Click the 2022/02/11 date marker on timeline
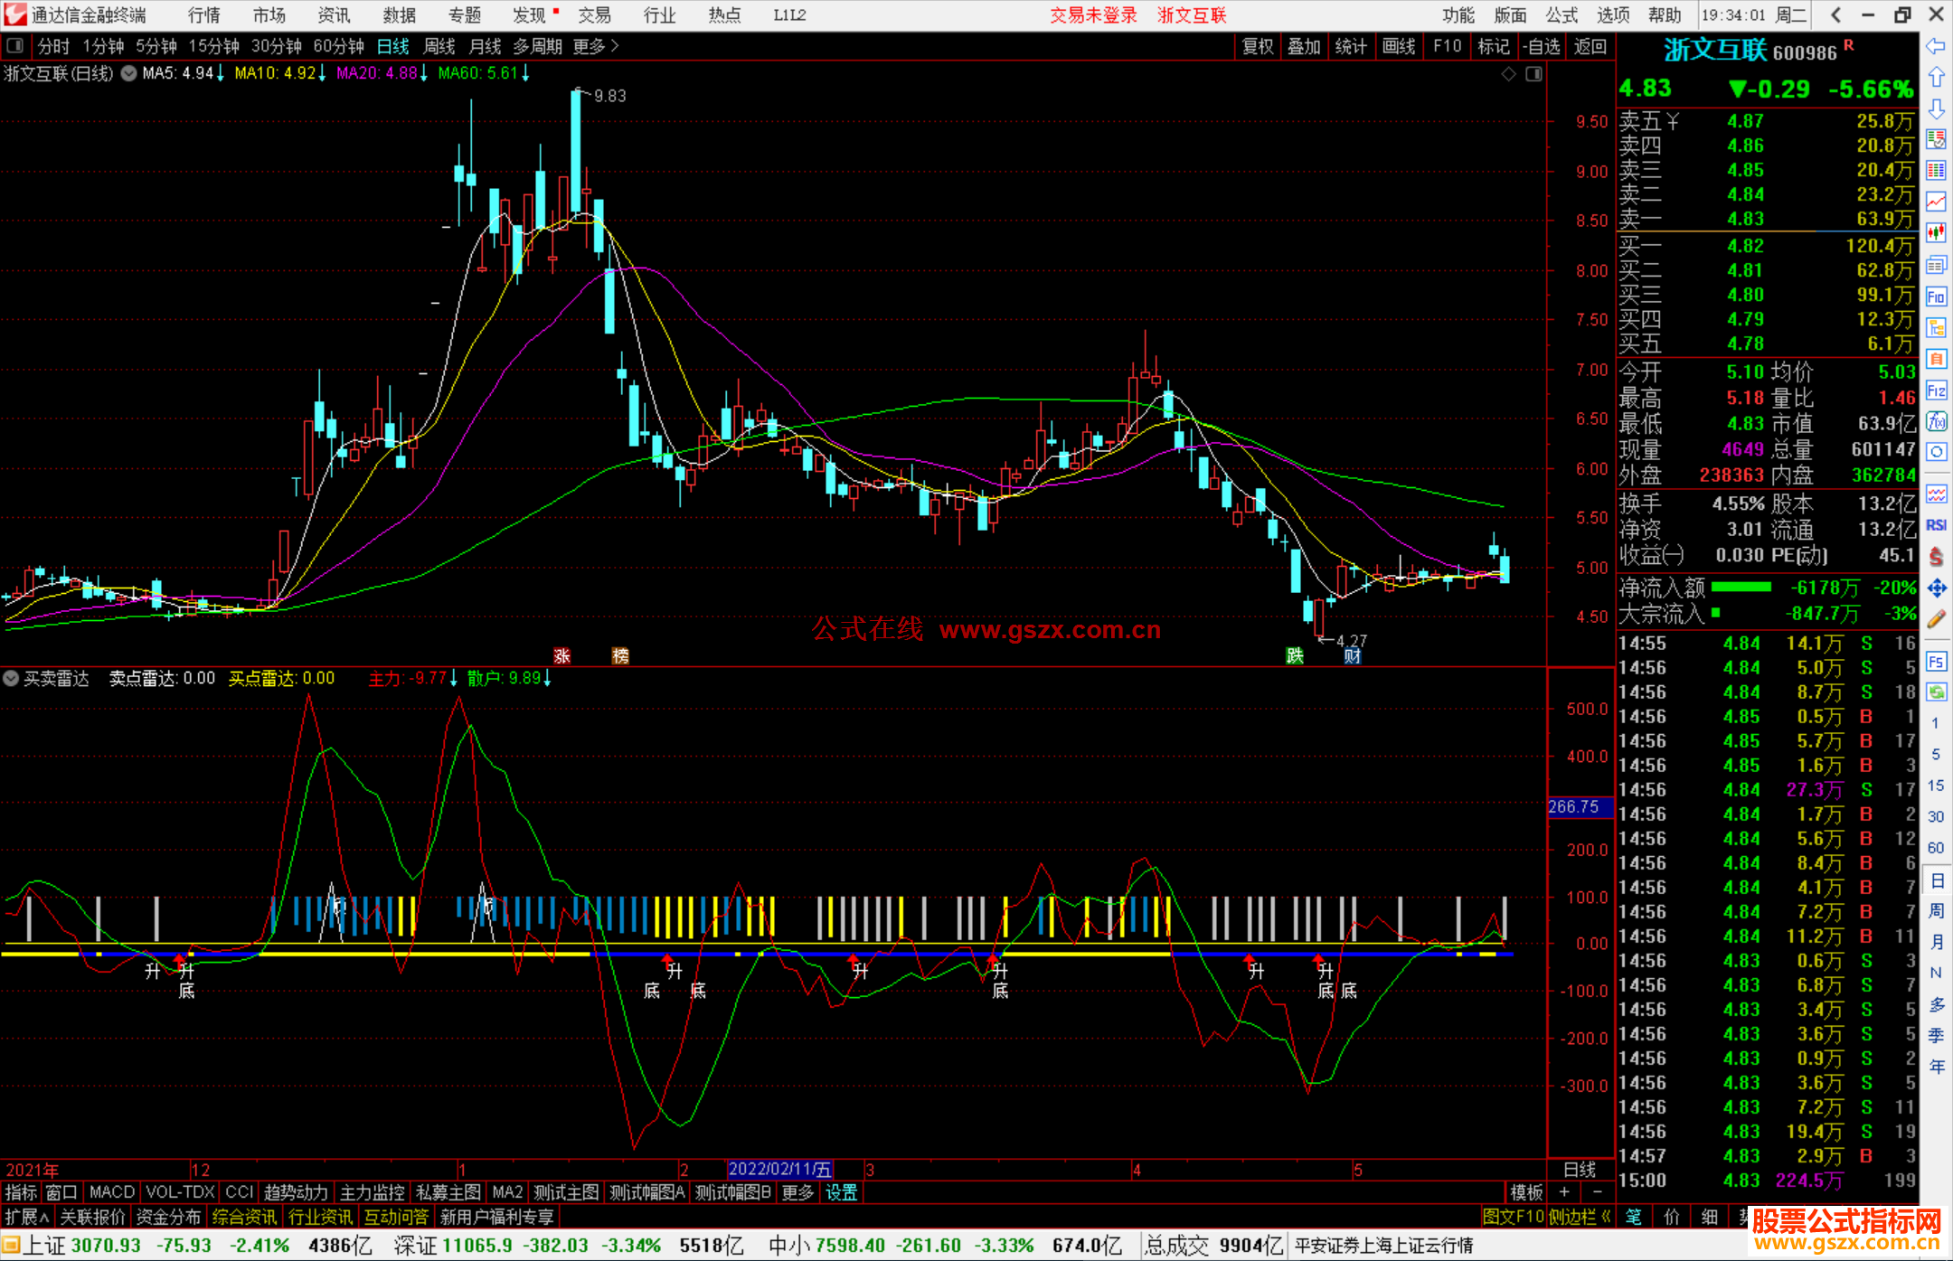This screenshot has height=1261, width=1953. 780,1169
